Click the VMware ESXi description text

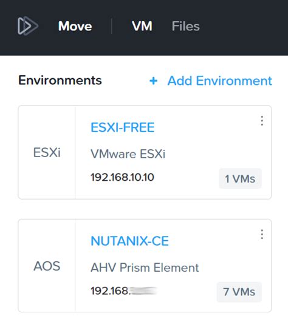click(x=128, y=153)
